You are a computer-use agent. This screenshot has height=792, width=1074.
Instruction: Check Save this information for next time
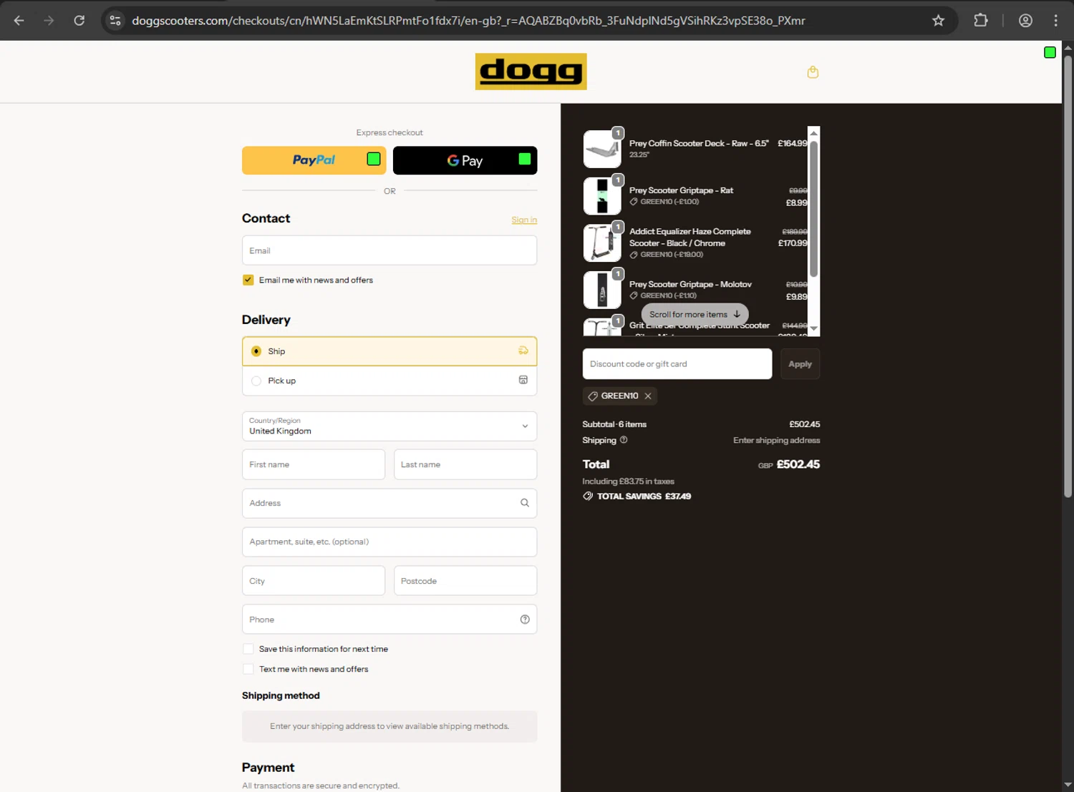pyautogui.click(x=248, y=649)
